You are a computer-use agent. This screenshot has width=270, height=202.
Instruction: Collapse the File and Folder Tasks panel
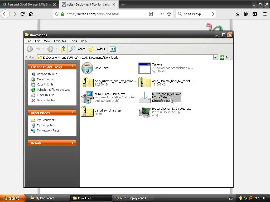73,67
